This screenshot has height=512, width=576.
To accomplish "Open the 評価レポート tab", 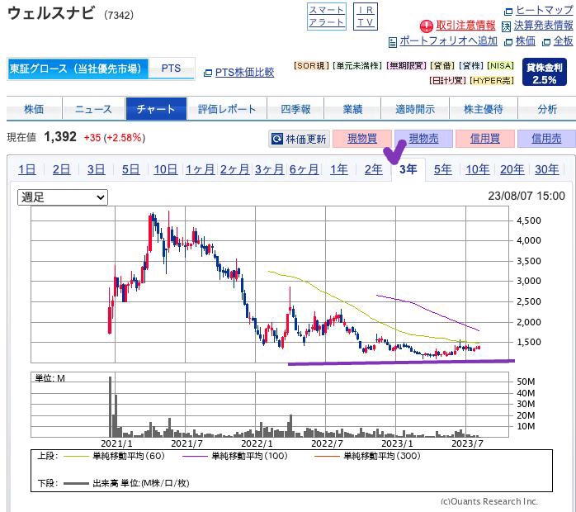I will pyautogui.click(x=227, y=109).
